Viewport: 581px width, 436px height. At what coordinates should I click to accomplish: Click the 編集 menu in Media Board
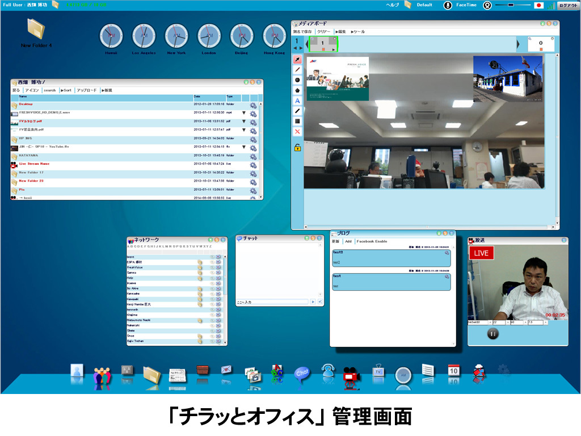(340, 32)
